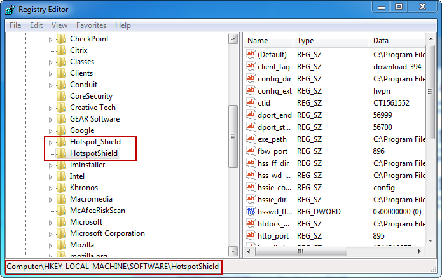Open the Favorites menu
The image size is (442, 278).
[91, 25]
